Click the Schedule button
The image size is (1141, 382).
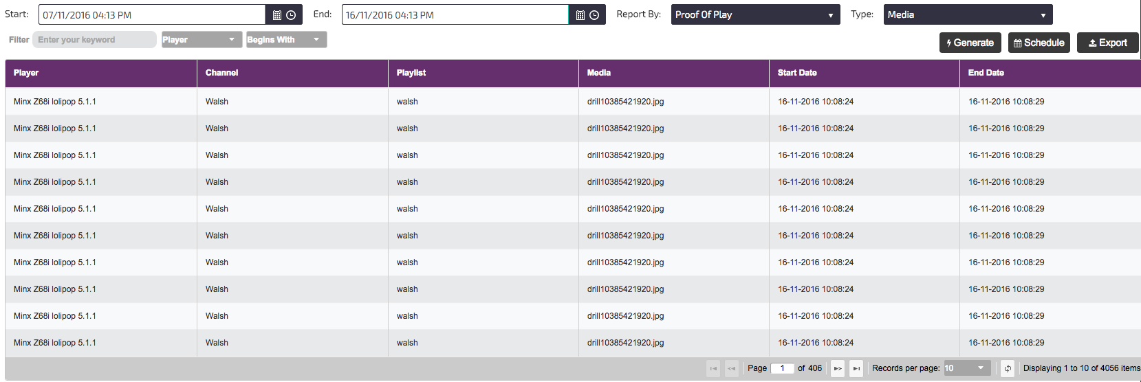[1039, 43]
